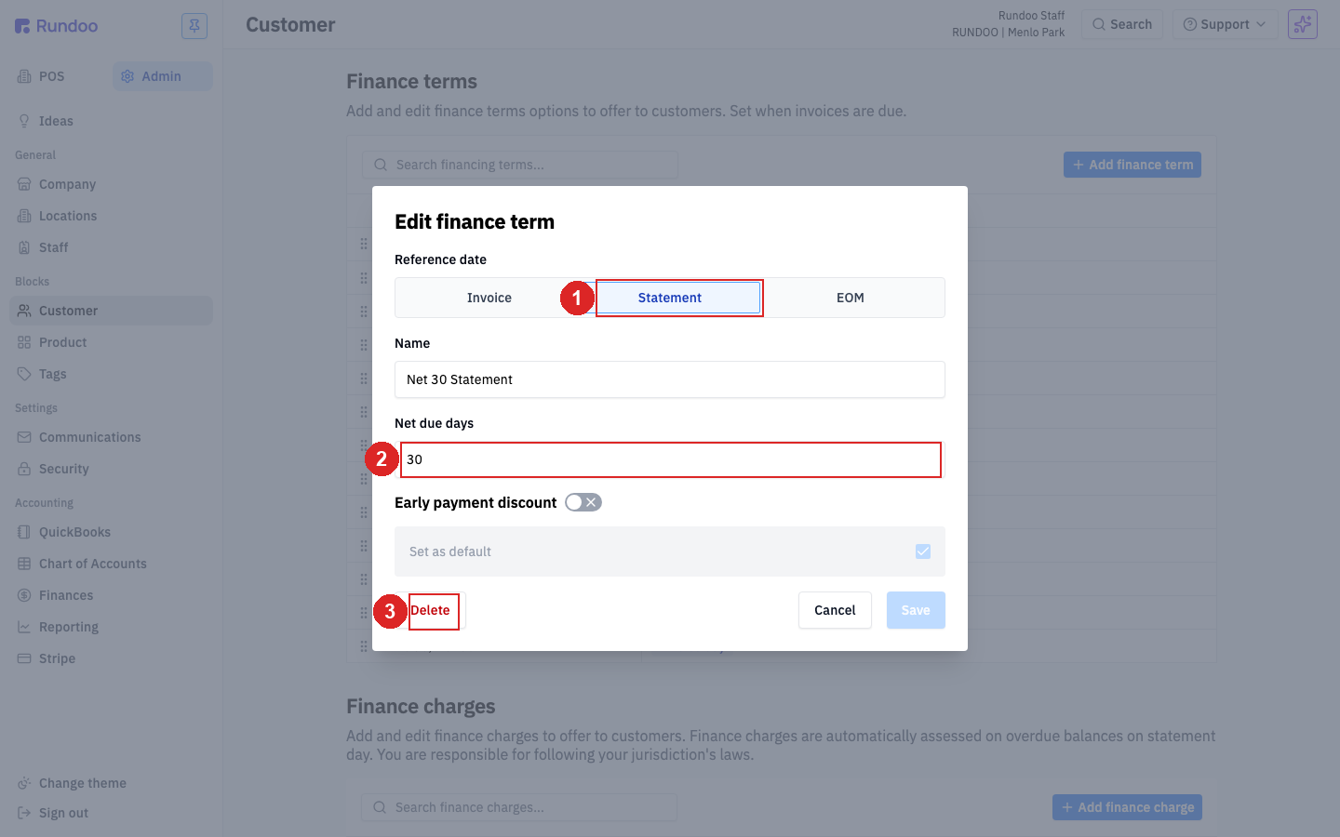1340x837 pixels.
Task: Click the Customer people icon
Action: click(24, 311)
